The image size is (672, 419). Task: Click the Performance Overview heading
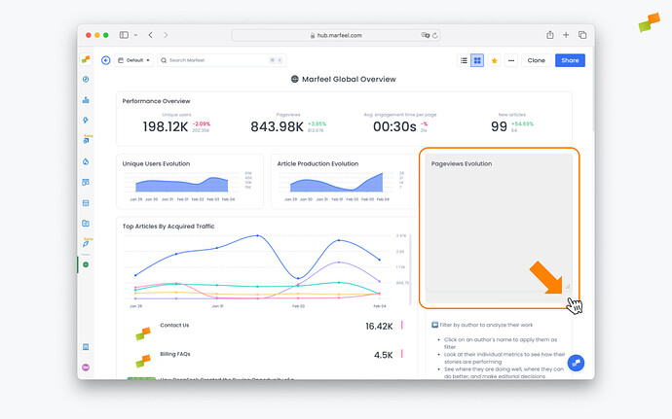tap(156, 101)
